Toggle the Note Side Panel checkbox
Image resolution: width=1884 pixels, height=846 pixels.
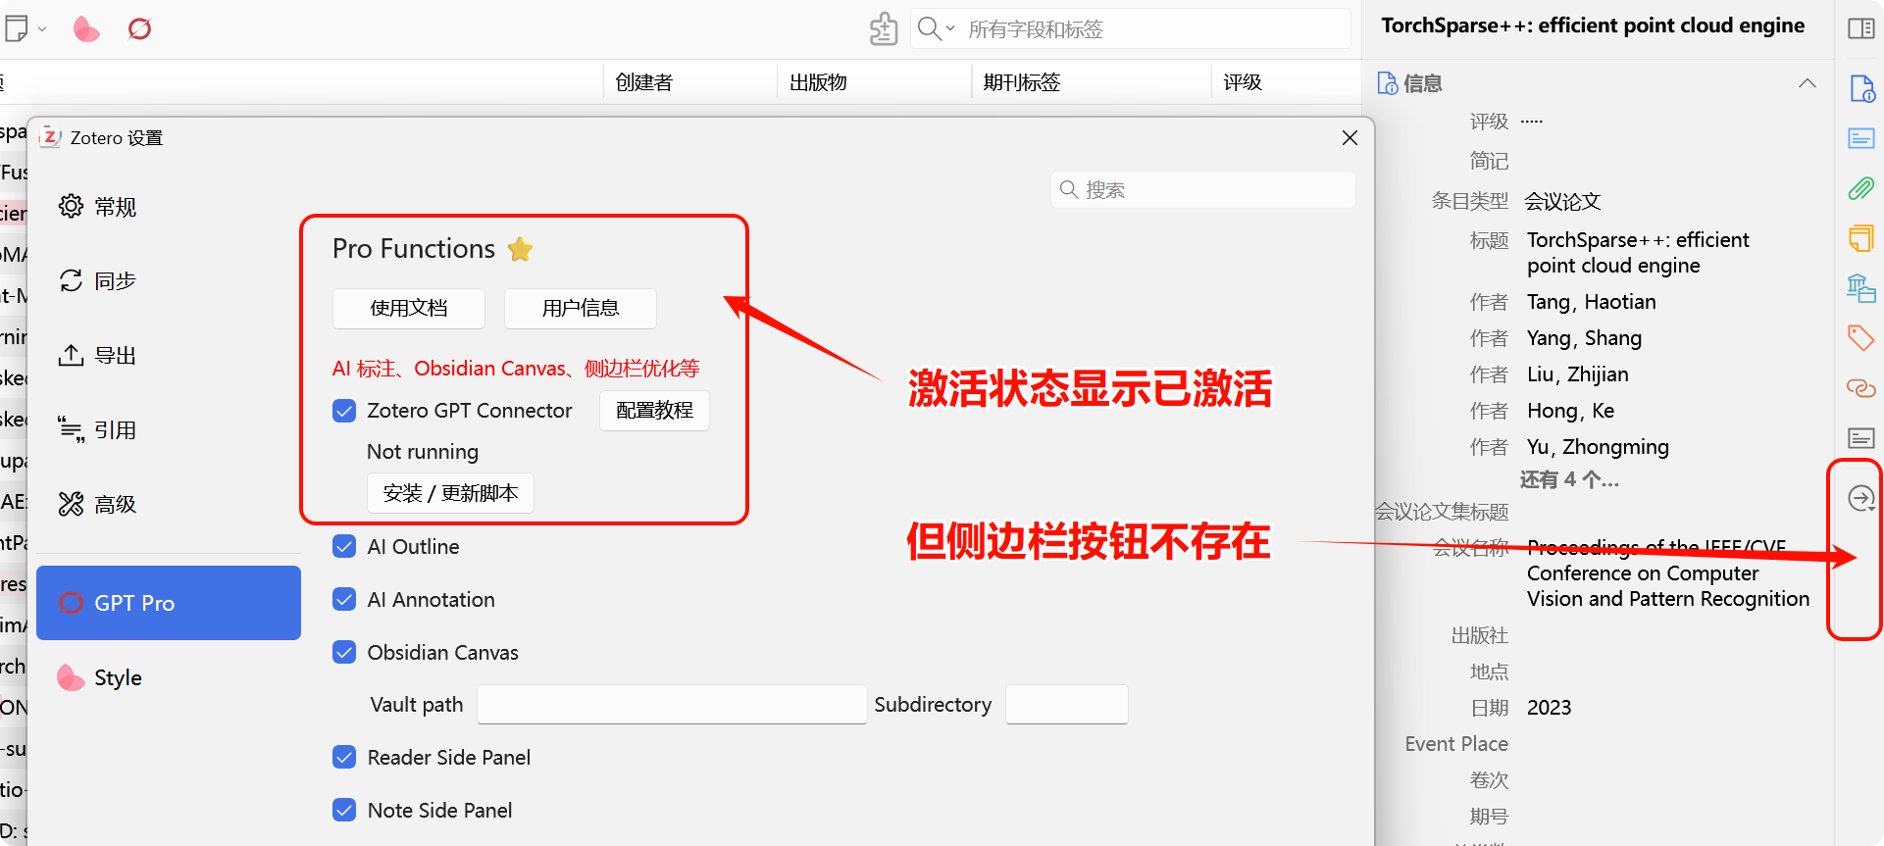pyautogui.click(x=344, y=810)
